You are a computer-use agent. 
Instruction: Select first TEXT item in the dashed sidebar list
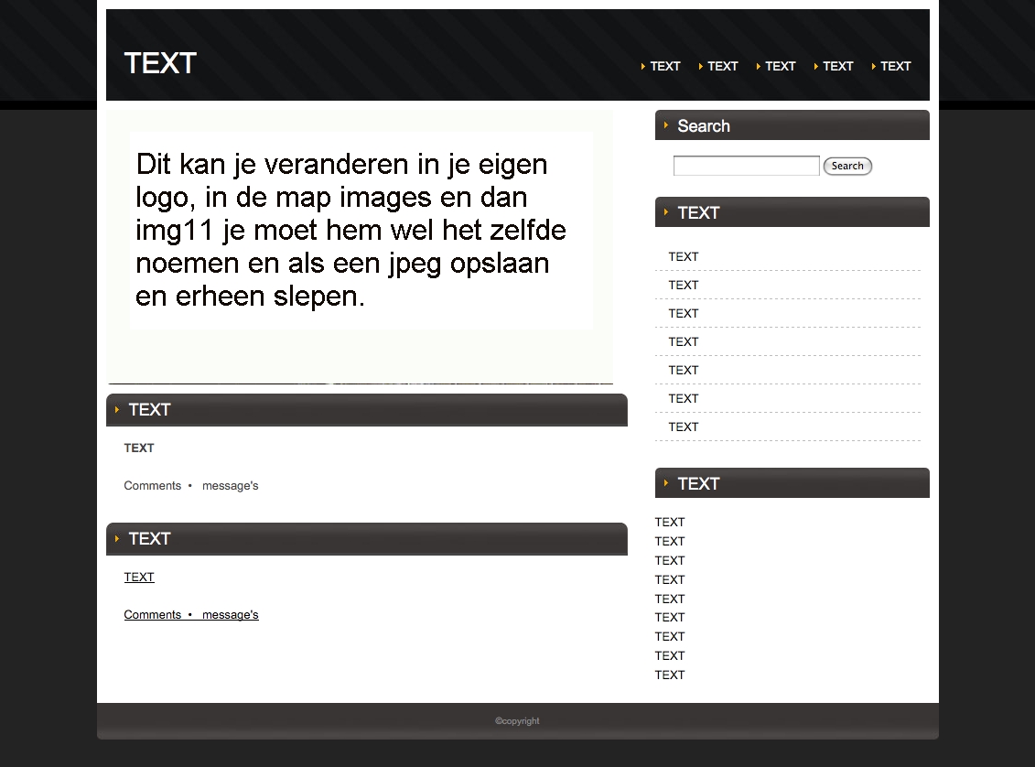[x=684, y=256]
